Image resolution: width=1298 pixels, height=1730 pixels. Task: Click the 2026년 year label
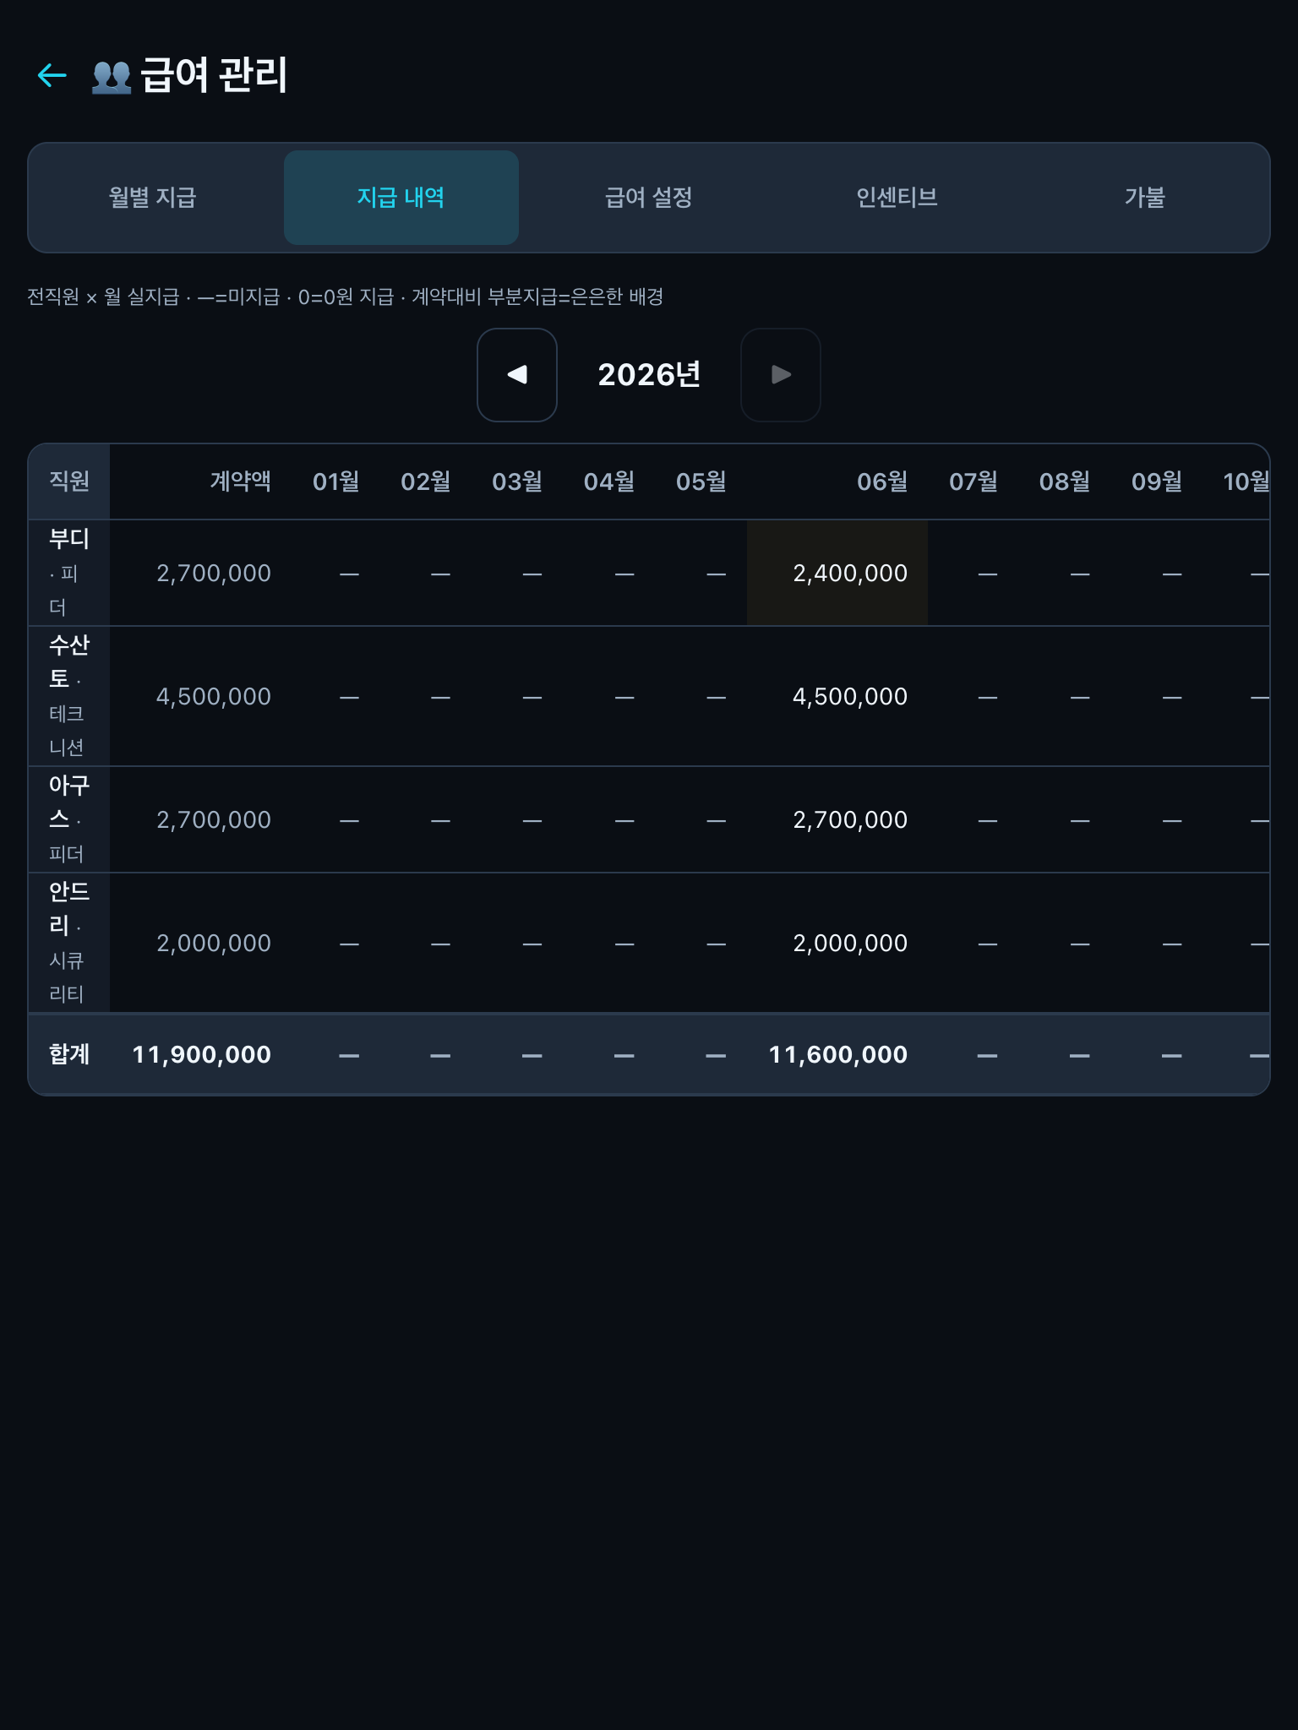tap(649, 374)
